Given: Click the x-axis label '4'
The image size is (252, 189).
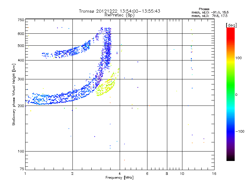Looking at the screenshot, I should (x=120, y=174).
